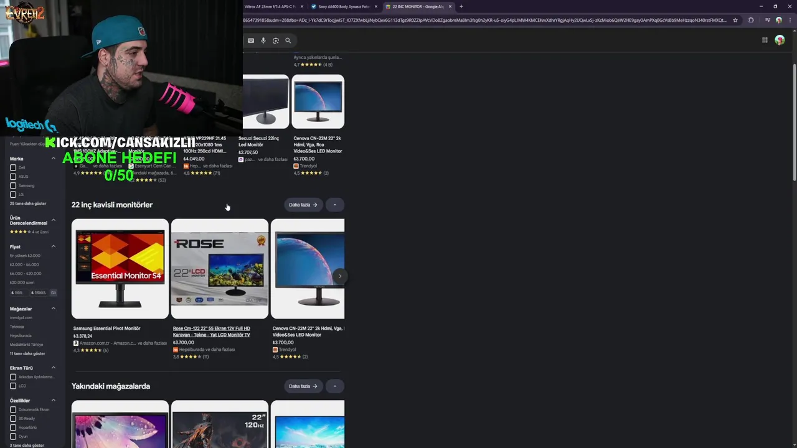
Task: Filter by MediaMarkt Türkiye store
Action: coord(27,345)
